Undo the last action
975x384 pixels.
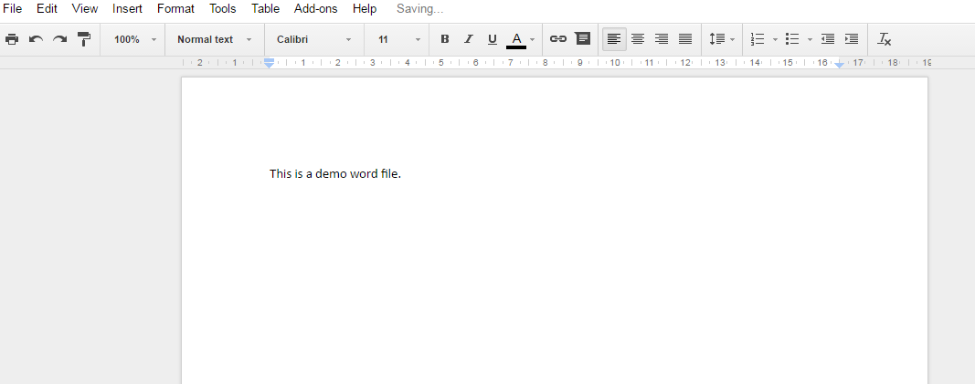36,39
